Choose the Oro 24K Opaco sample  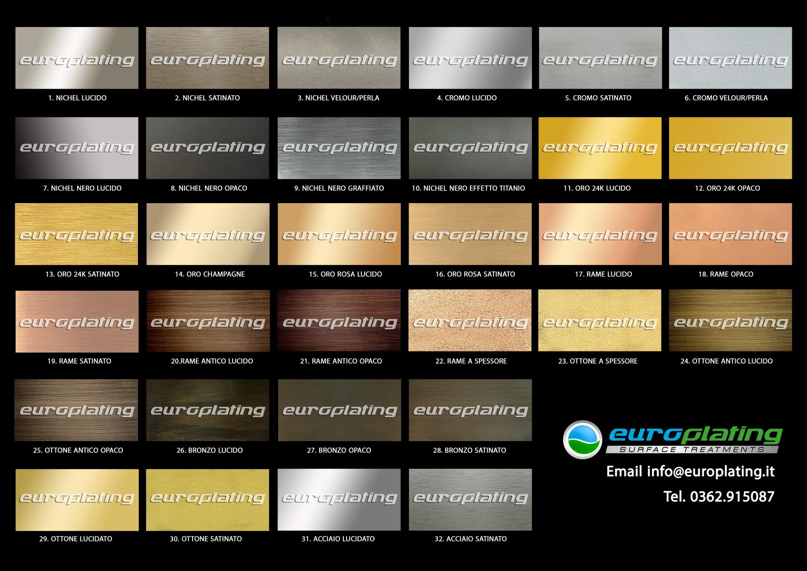(730, 148)
